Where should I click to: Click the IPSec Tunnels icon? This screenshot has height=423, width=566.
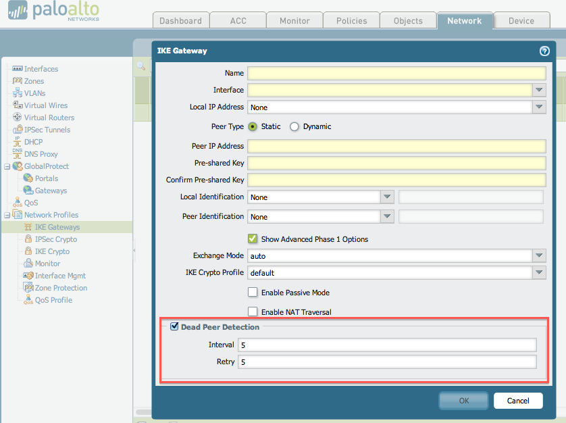pyautogui.click(x=18, y=130)
